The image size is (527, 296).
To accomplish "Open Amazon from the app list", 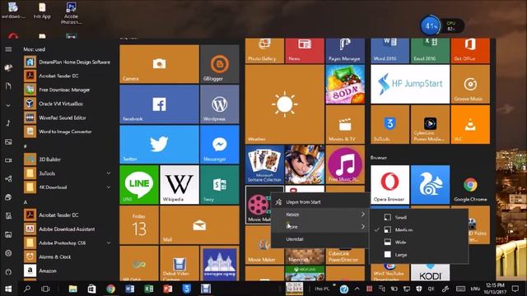I will [68, 271].
